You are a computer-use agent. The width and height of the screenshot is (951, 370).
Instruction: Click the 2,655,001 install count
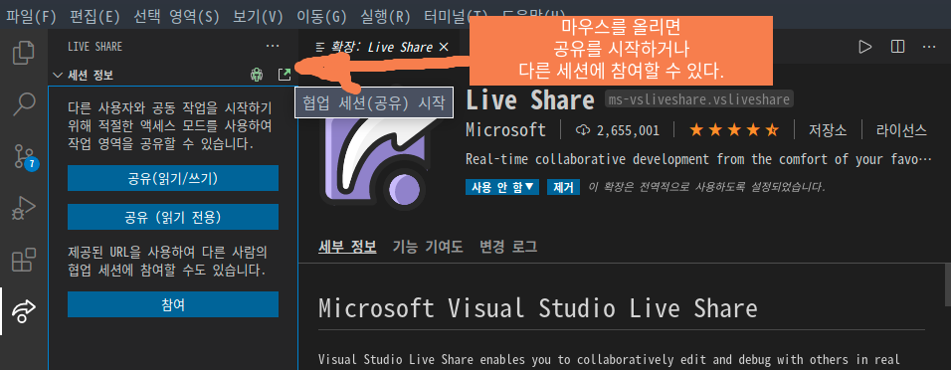pyautogui.click(x=617, y=130)
